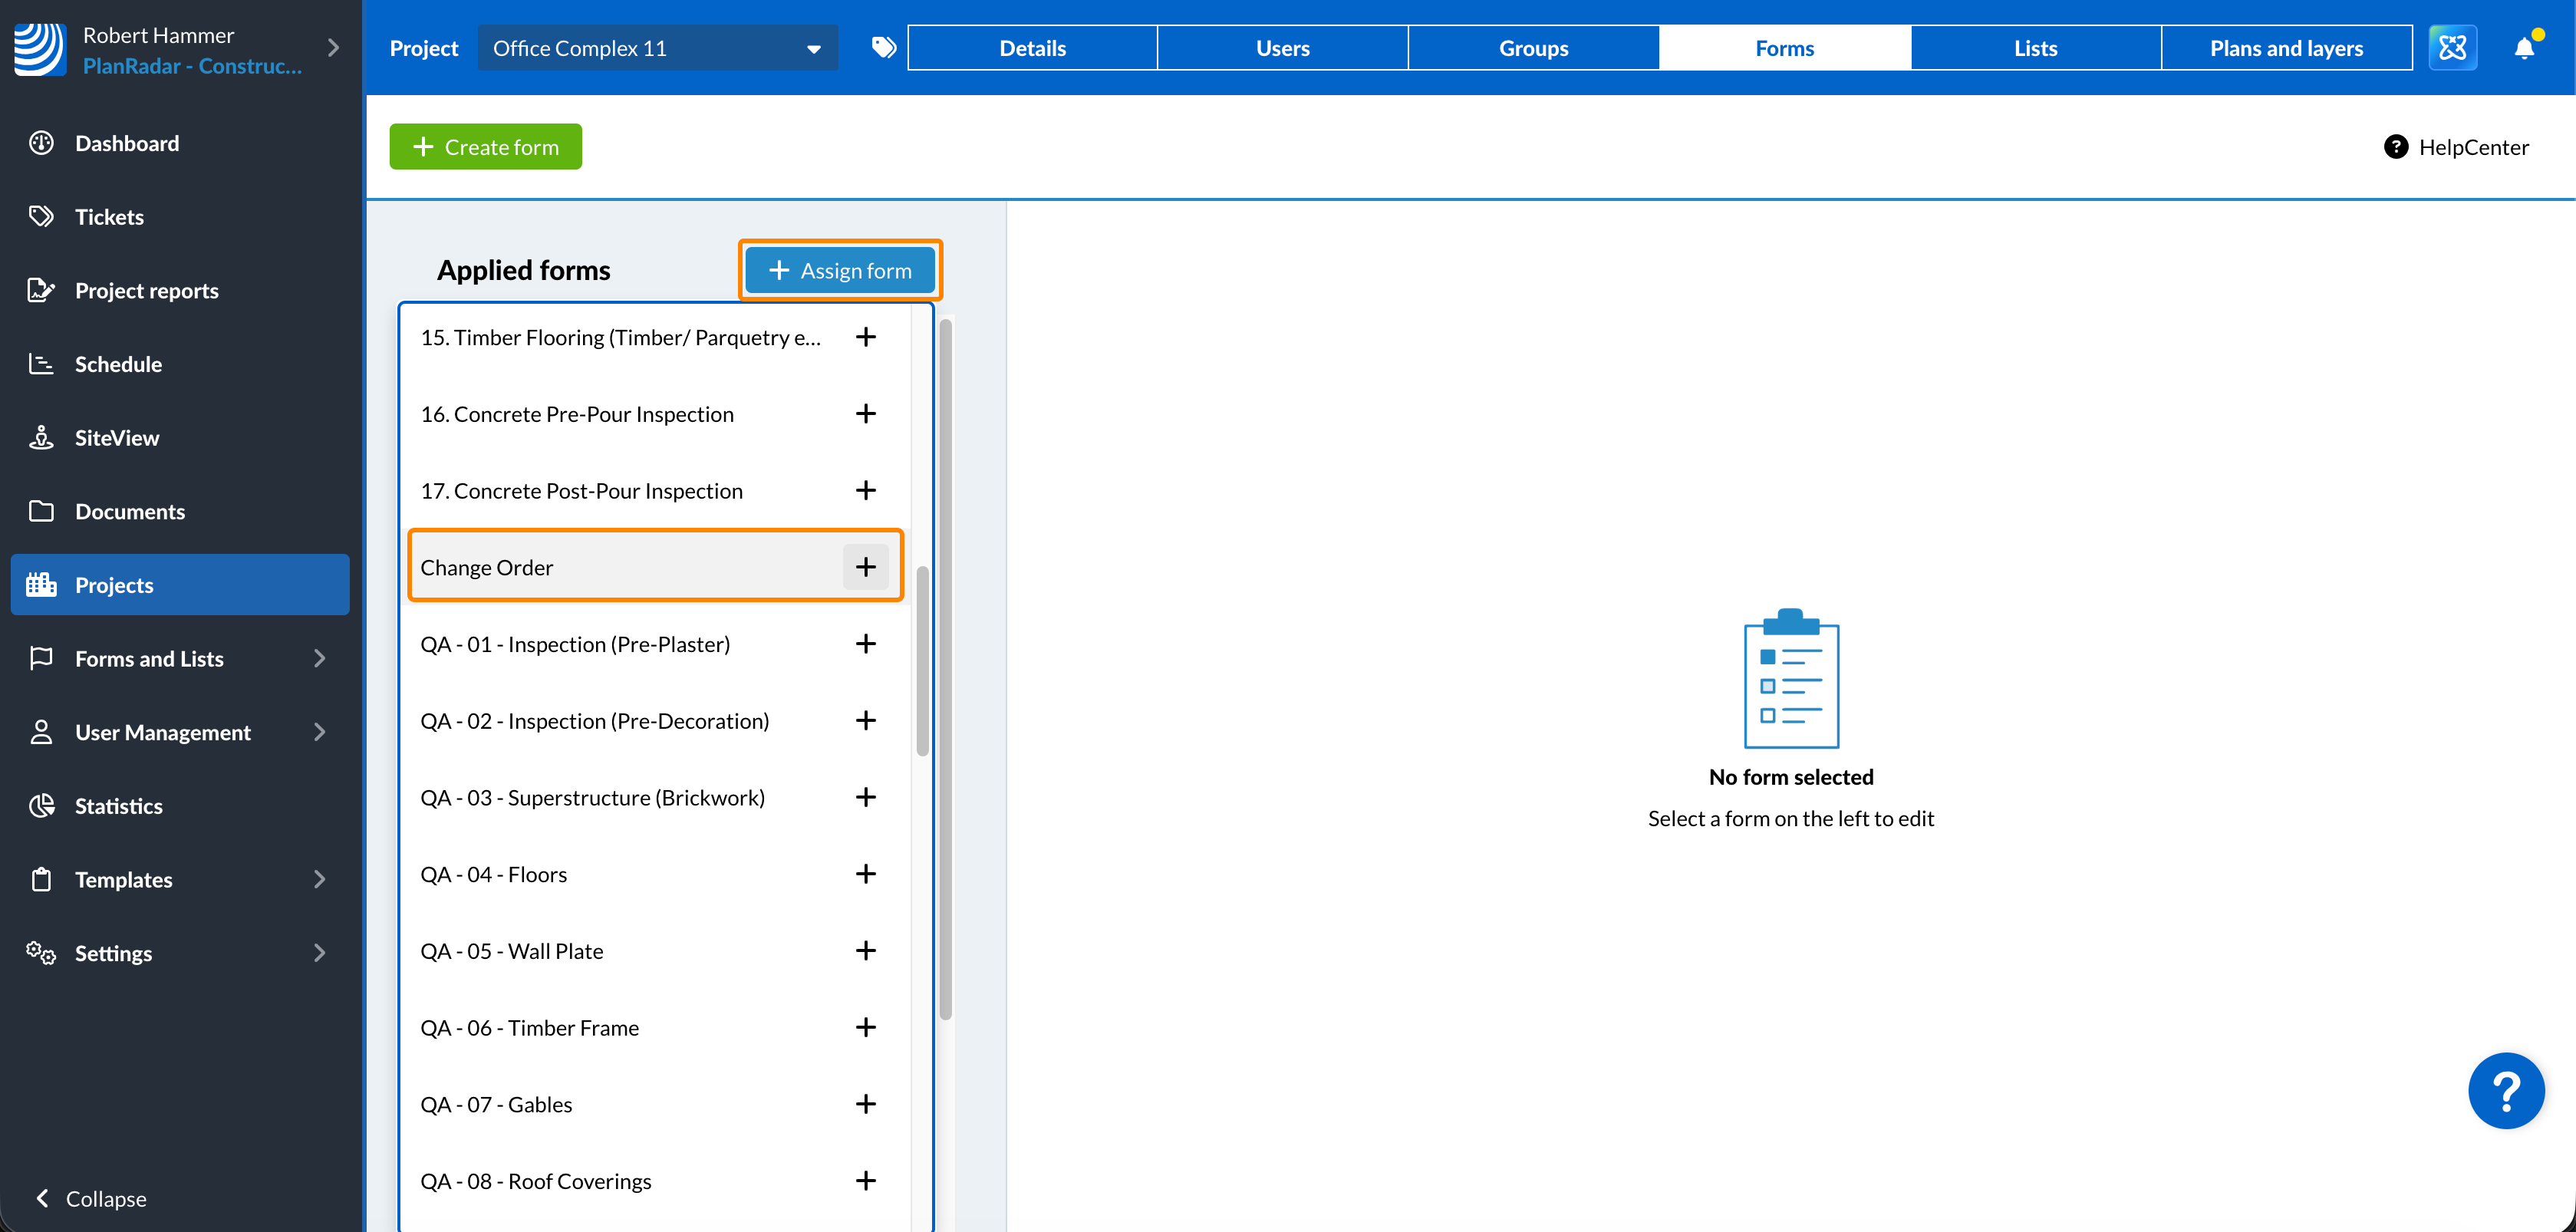Open Tickets from the sidebar
Image resolution: width=2576 pixels, height=1232 pixels.
[x=109, y=217]
